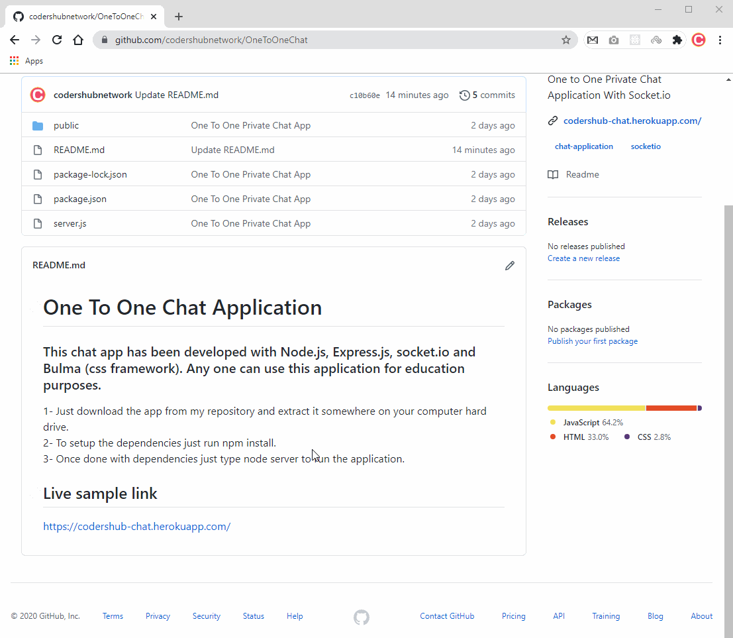Click Publish your first package
This screenshot has height=638, width=733.
click(x=592, y=341)
